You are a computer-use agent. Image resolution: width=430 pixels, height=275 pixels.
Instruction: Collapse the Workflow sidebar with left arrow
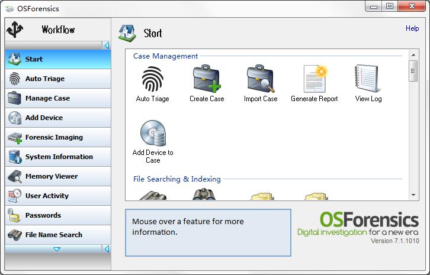pyautogui.click(x=107, y=46)
